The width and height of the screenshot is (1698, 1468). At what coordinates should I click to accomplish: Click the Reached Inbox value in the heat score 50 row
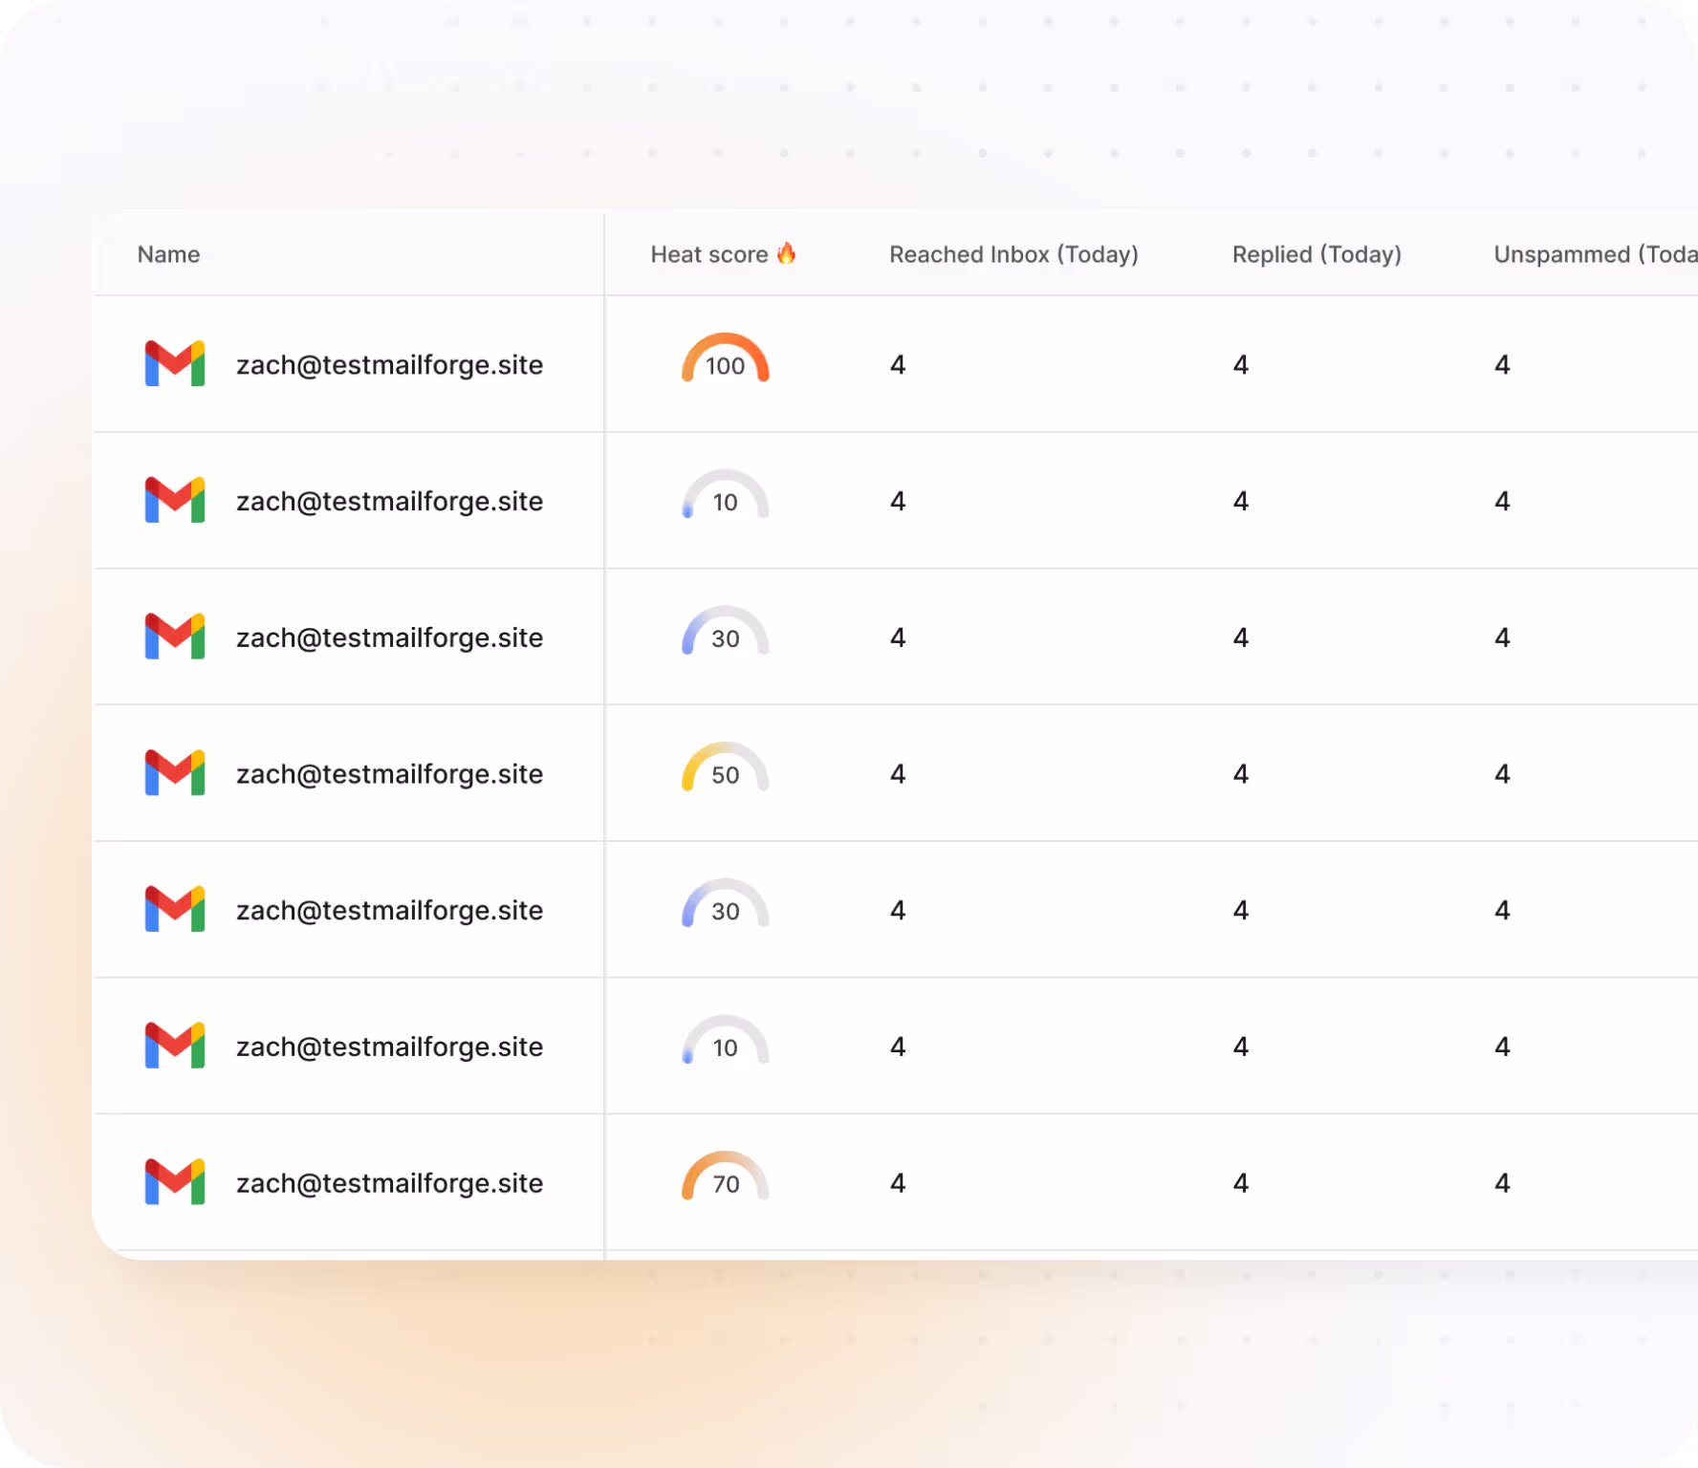tap(898, 774)
